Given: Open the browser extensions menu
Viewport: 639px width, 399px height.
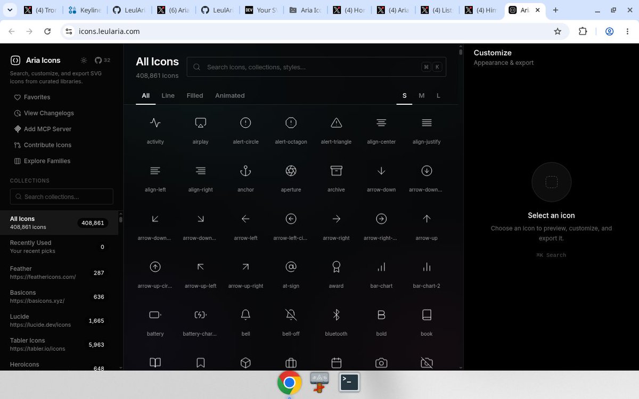Looking at the screenshot, I should pyautogui.click(x=583, y=31).
